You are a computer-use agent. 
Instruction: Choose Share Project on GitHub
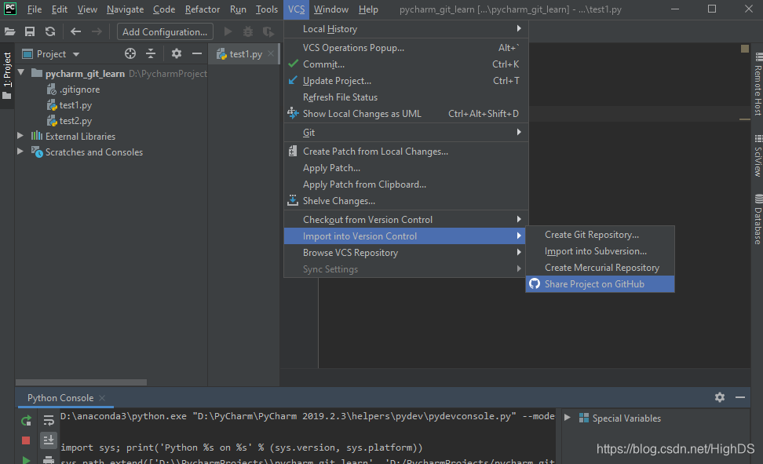click(x=600, y=284)
